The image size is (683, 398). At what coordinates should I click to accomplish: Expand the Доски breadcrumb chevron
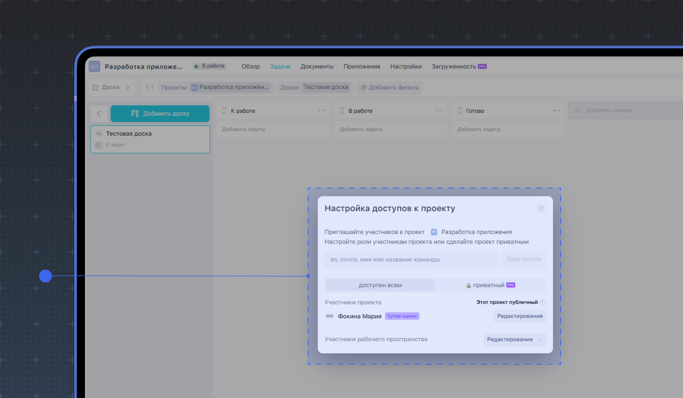pyautogui.click(x=128, y=87)
